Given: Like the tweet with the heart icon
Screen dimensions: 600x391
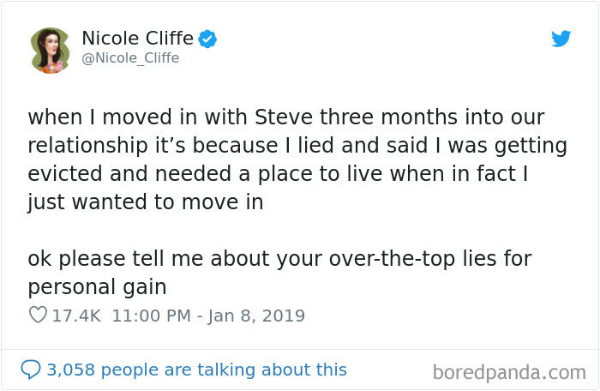Looking at the screenshot, I should pyautogui.click(x=38, y=316).
